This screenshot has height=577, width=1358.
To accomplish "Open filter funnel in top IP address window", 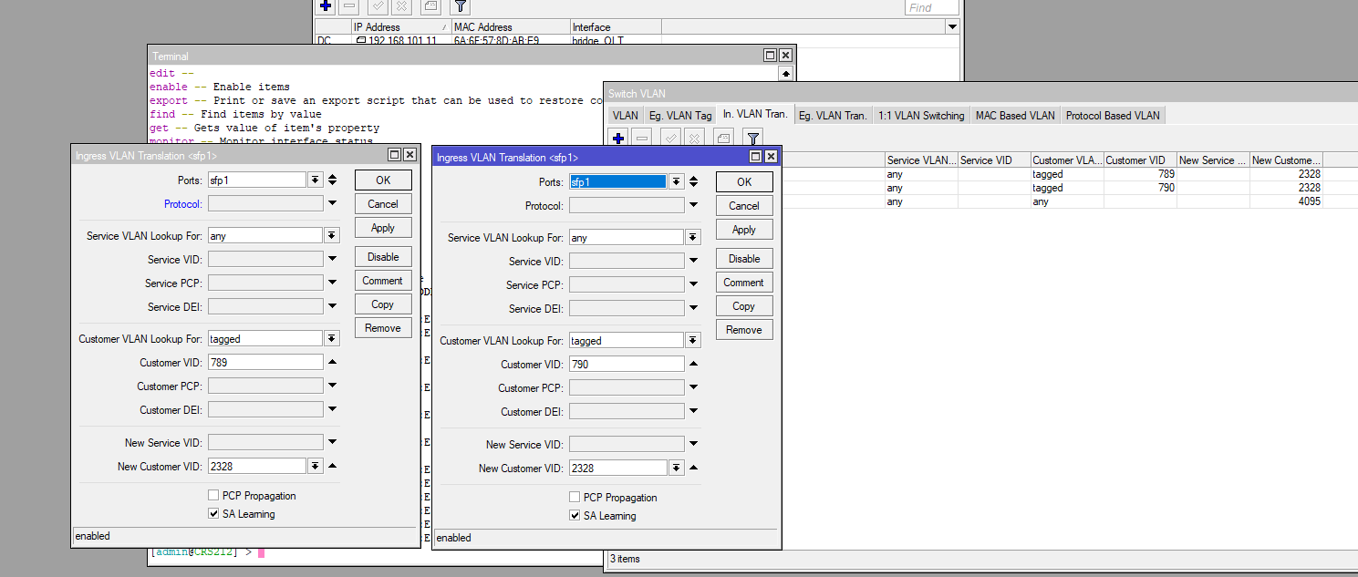I will (460, 6).
